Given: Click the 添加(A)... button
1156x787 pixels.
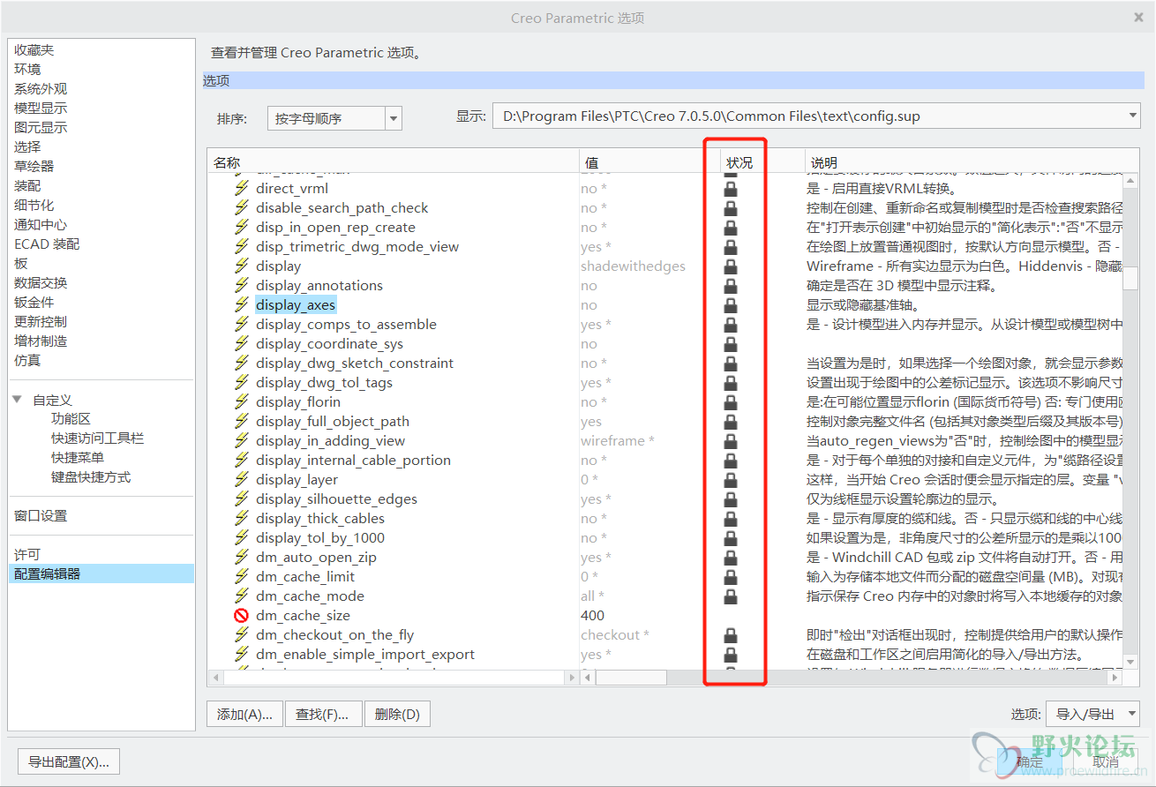Looking at the screenshot, I should [245, 714].
